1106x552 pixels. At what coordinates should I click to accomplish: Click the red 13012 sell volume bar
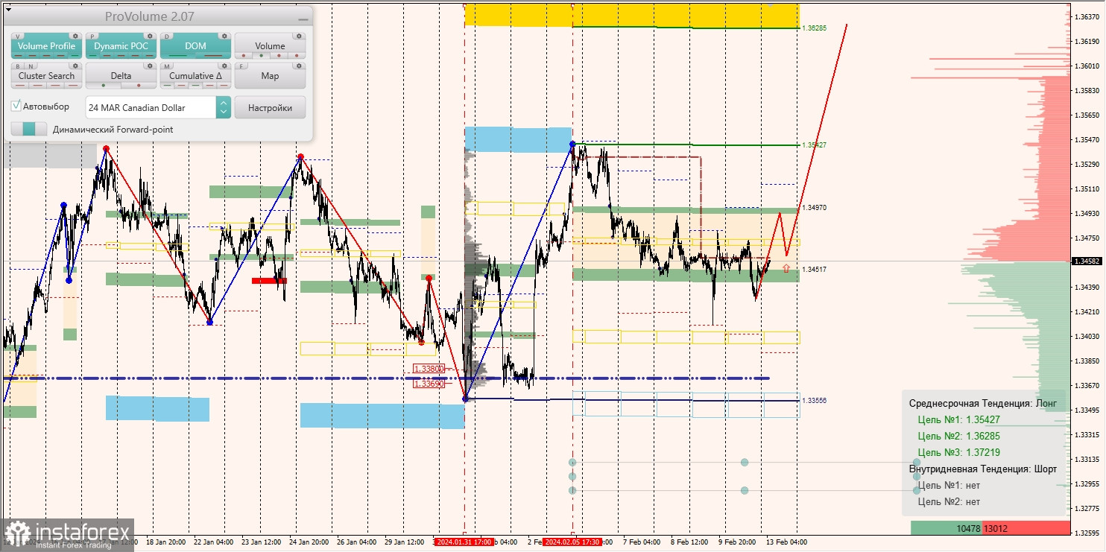click(1026, 528)
